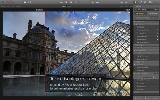The image size is (160, 100).
Task: Select the Gloomy Day preset
Action: tap(146, 70)
